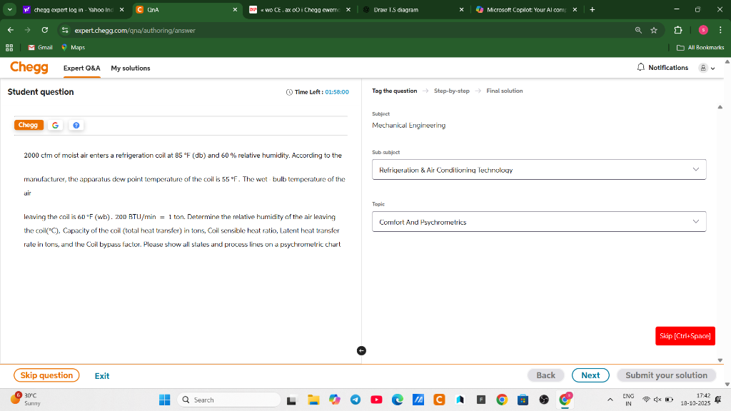
Task: Click the red Skip [Ctrl+Space] button
Action: click(685, 336)
